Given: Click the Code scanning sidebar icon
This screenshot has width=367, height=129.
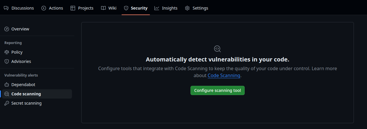Looking at the screenshot, I should pos(7,94).
